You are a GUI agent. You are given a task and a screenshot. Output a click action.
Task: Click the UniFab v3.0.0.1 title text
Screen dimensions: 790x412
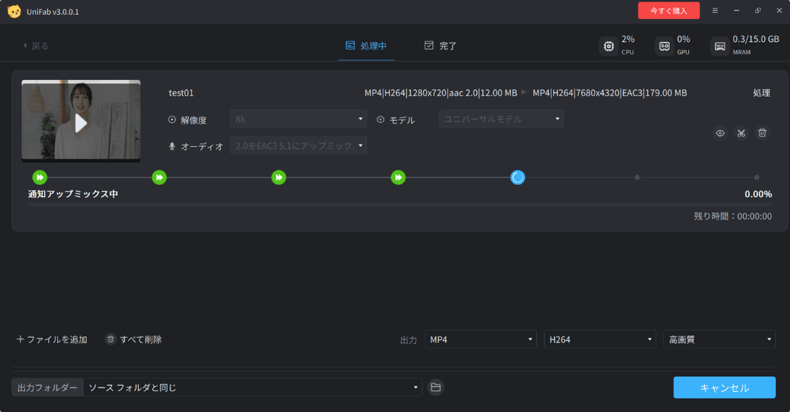click(x=53, y=11)
